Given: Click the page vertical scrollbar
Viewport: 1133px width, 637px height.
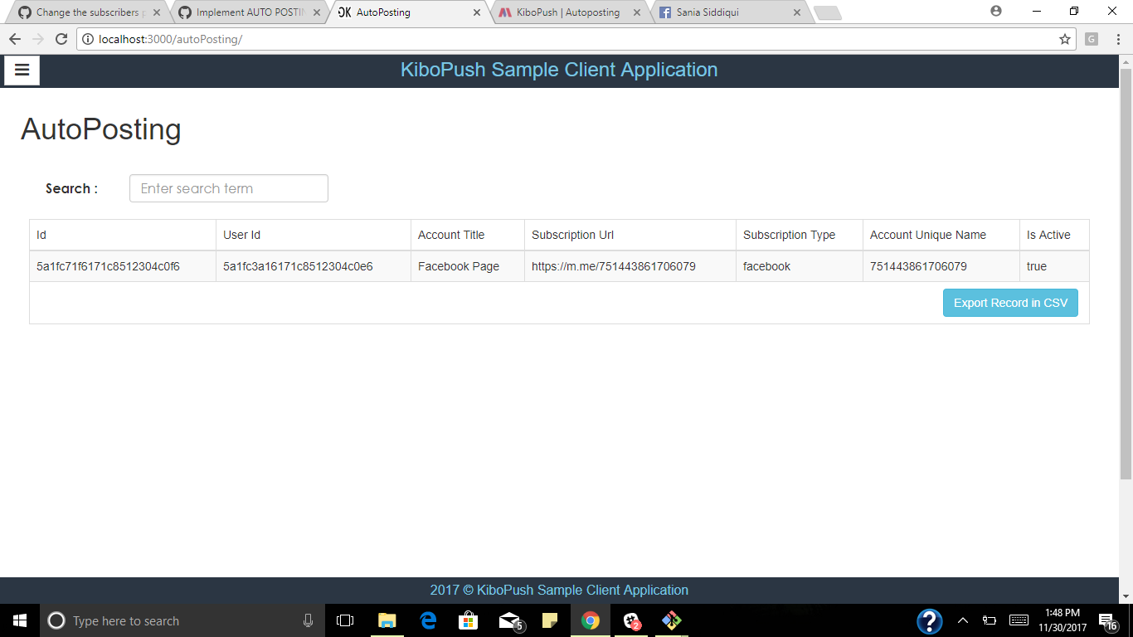Looking at the screenshot, I should pos(1126,274).
